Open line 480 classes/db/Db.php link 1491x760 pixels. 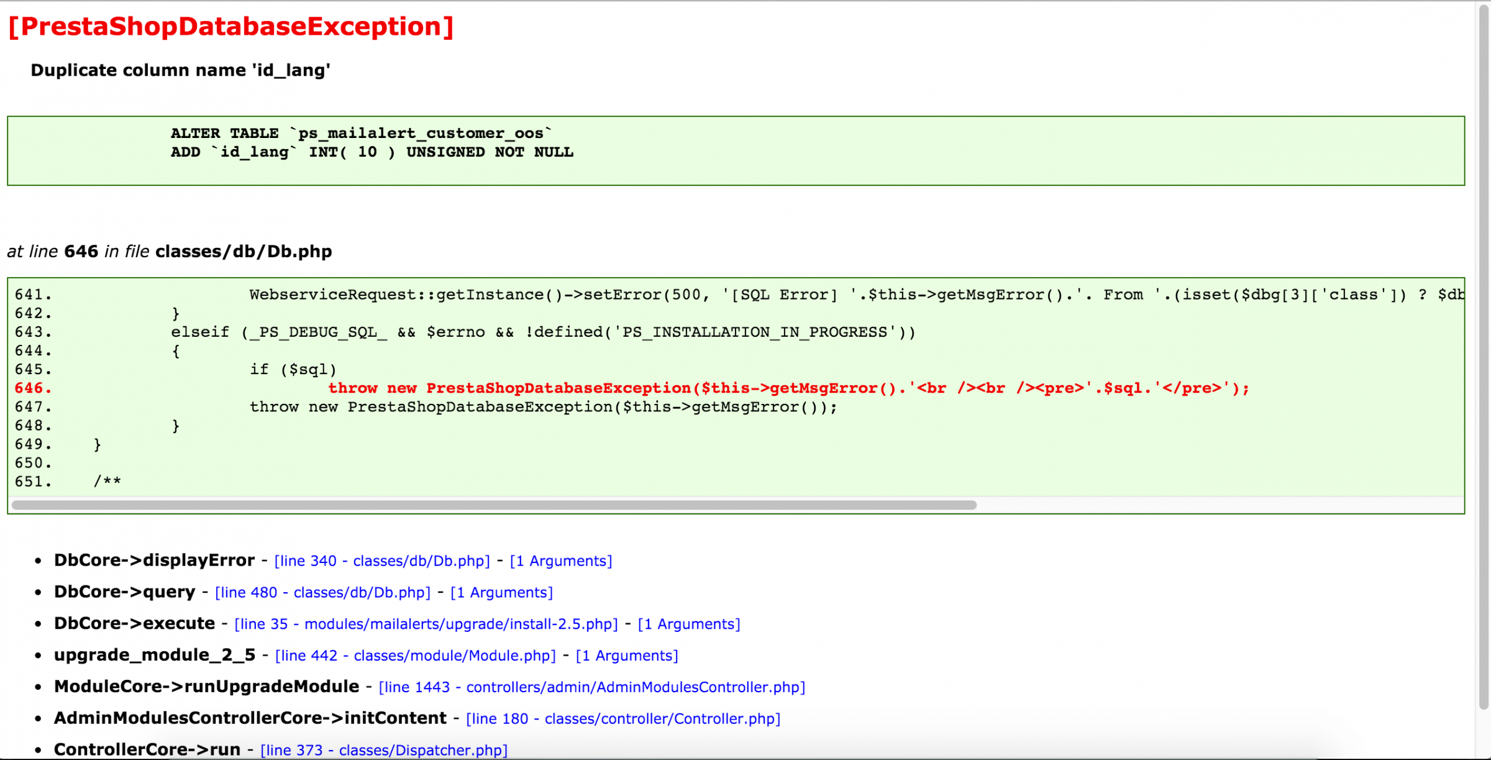coord(322,592)
